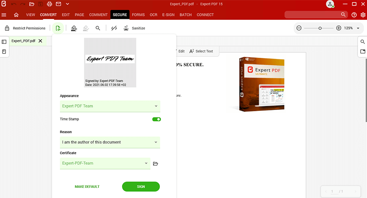Browse for certificate with folder icon
Screen dimensions: 367x198
point(156,164)
